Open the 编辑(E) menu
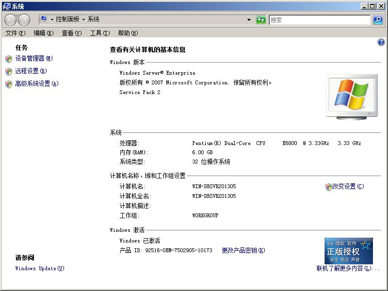 point(44,33)
